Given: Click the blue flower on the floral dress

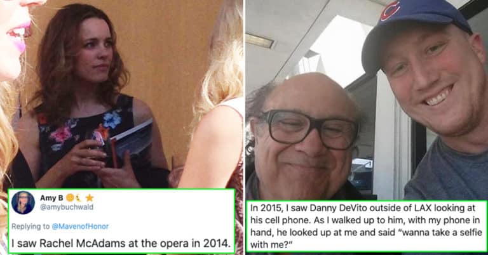Looking at the screenshot, I should 112,120.
